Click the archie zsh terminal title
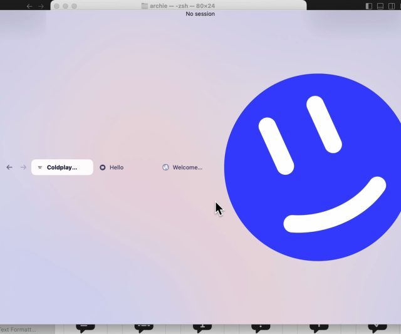 [x=182, y=6]
